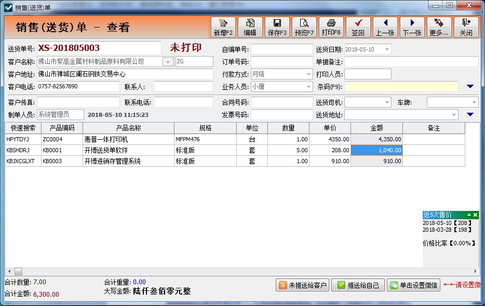Click 2018-03-28【198】price history entry
485x306 pixels.
click(x=447, y=230)
